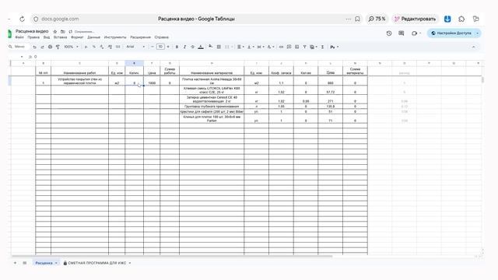
Task: Add a new sheet with the plus button
Action: [15, 263]
